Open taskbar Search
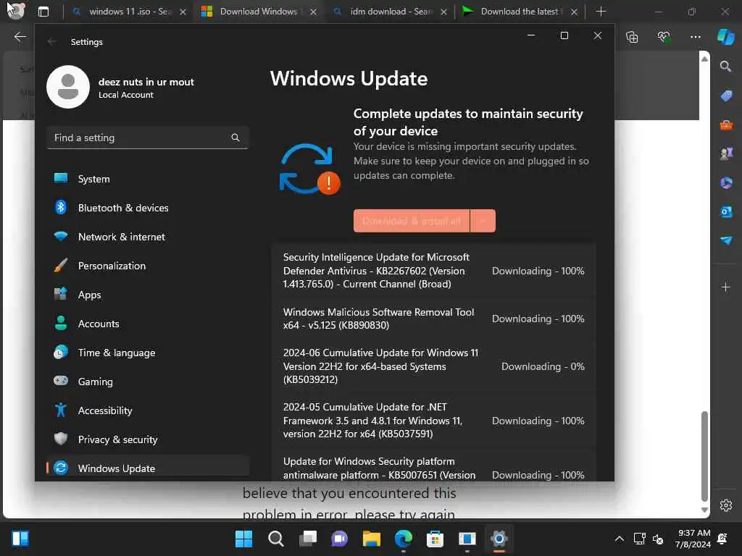The height and width of the screenshot is (556, 742). [276, 539]
